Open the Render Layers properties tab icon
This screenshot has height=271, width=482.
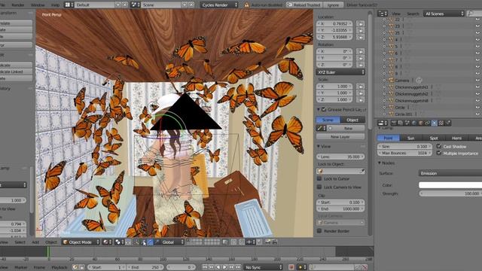[401, 123]
